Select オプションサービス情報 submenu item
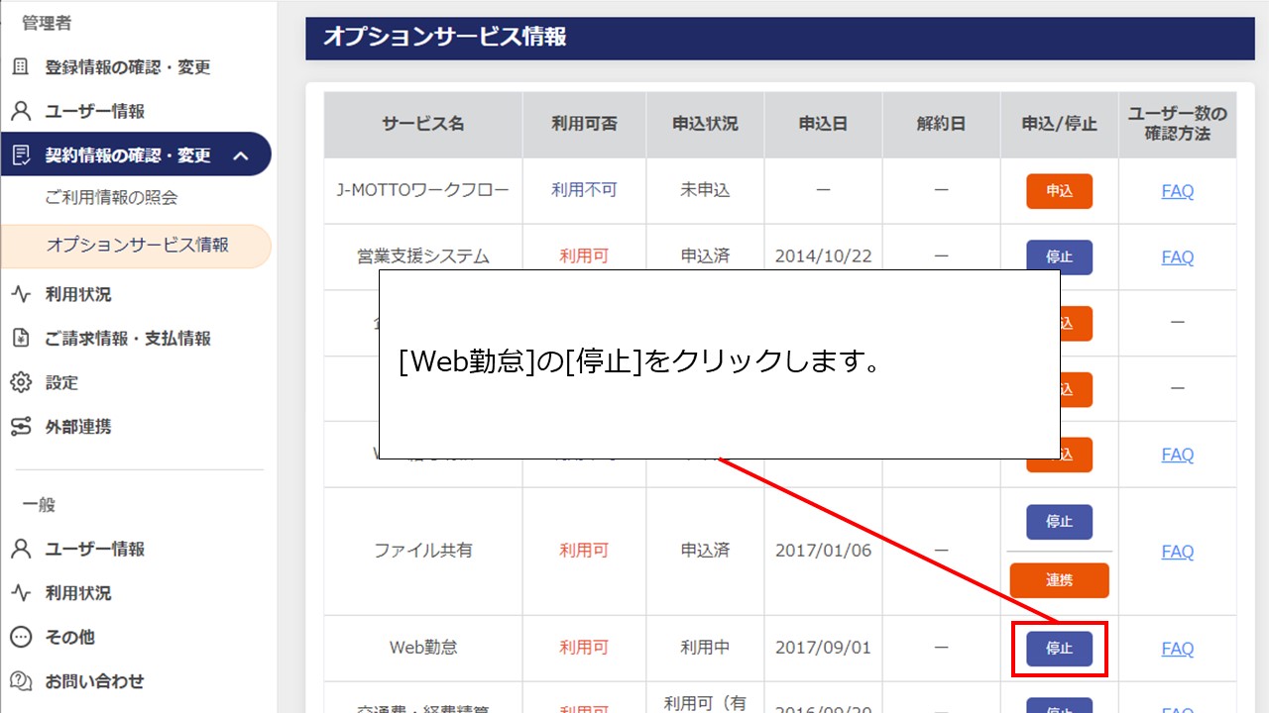1269x713 pixels. 138,245
